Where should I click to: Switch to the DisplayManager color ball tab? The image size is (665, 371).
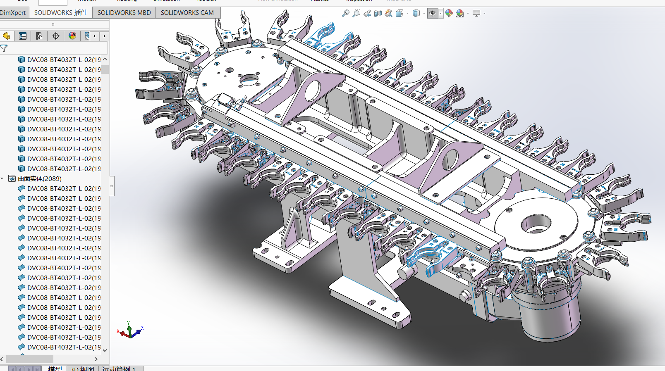(72, 36)
